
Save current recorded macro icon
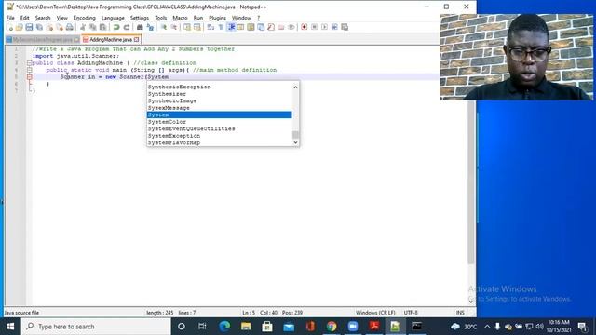click(x=345, y=27)
